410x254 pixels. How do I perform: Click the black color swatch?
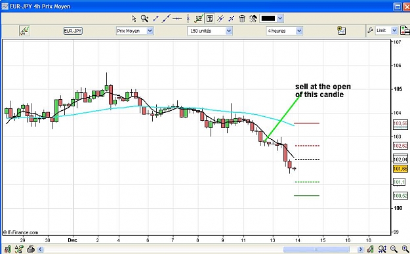(x=268, y=18)
